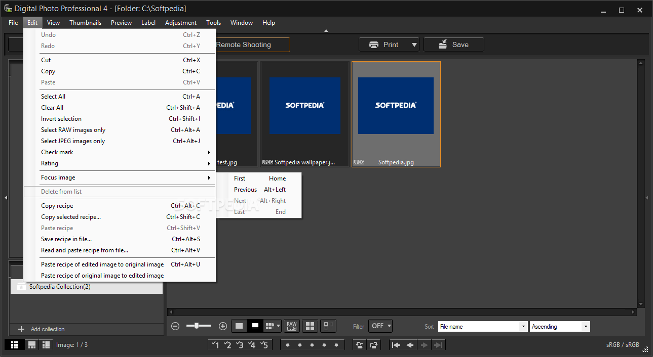Click the RAW/JPEG pair display icon
Image resolution: width=653 pixels, height=357 pixels.
(291, 326)
